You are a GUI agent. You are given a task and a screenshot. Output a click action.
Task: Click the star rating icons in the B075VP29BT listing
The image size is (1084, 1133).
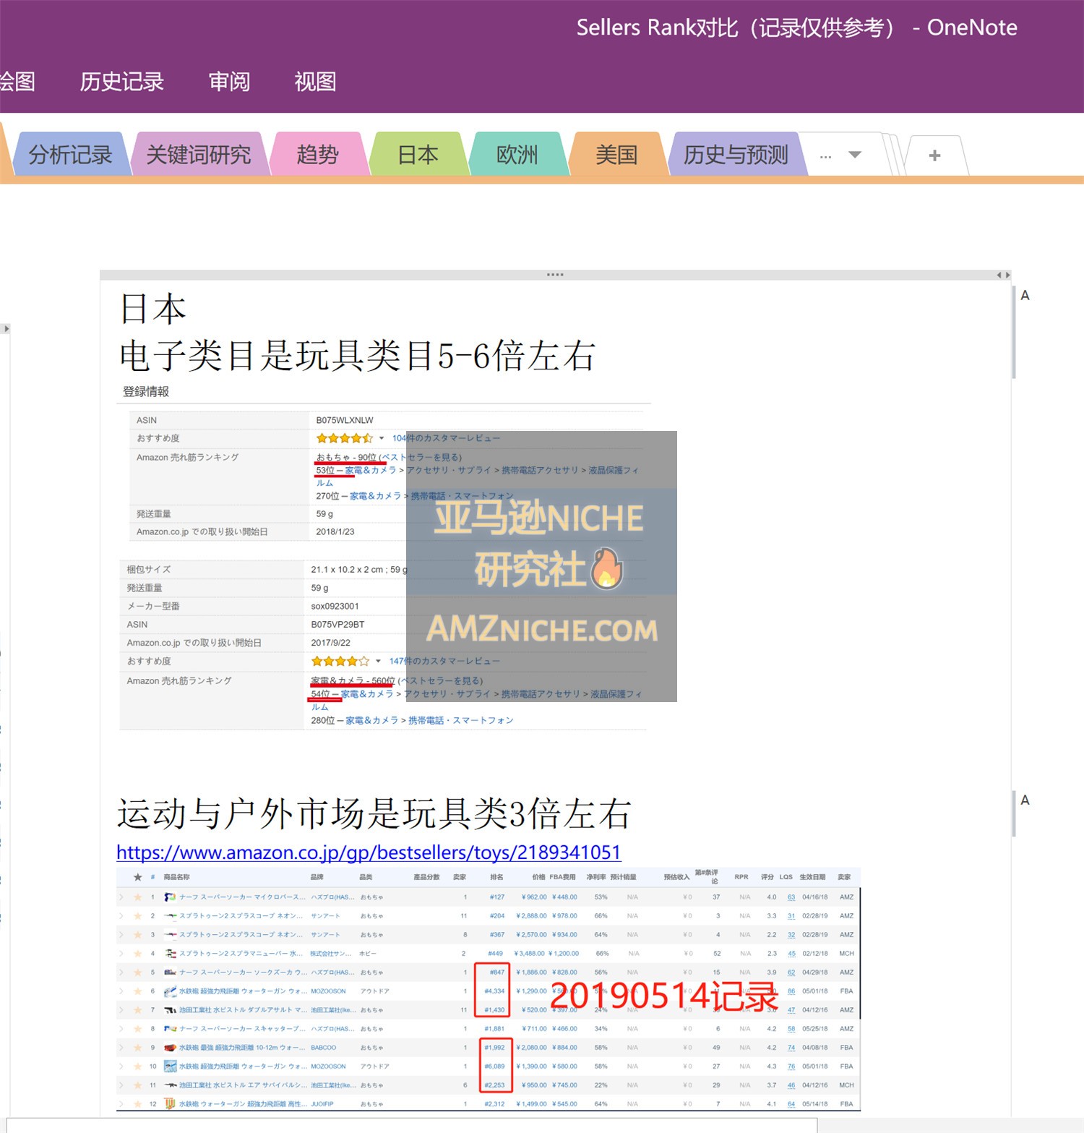click(x=340, y=661)
